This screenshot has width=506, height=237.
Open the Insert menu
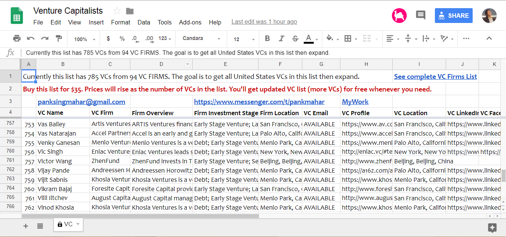point(96,22)
